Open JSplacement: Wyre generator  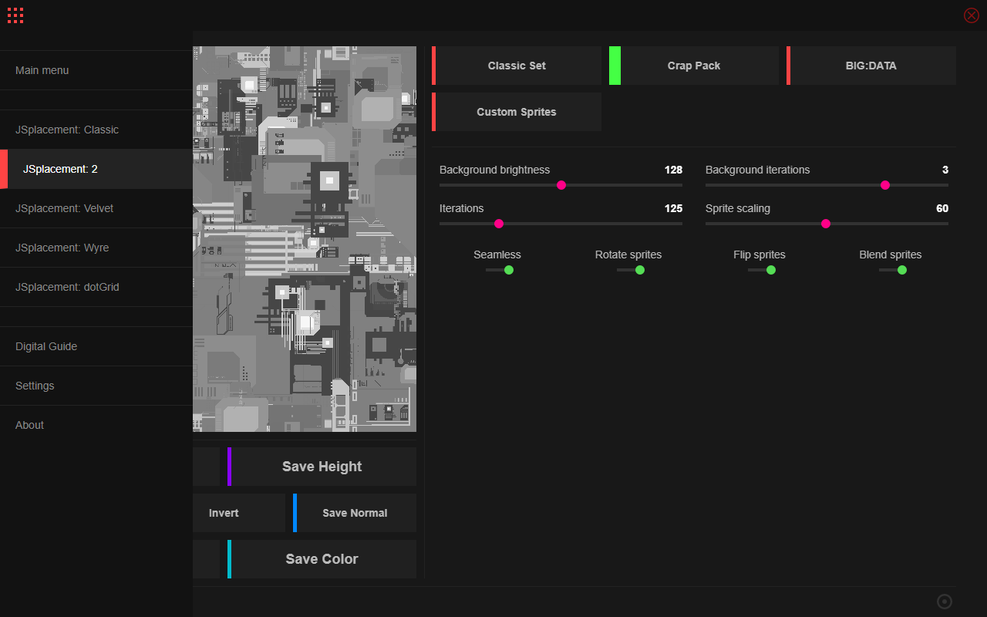tap(96, 248)
